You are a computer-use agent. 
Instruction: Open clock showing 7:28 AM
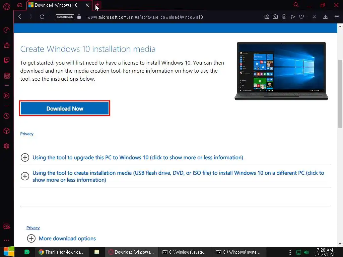[325, 252]
